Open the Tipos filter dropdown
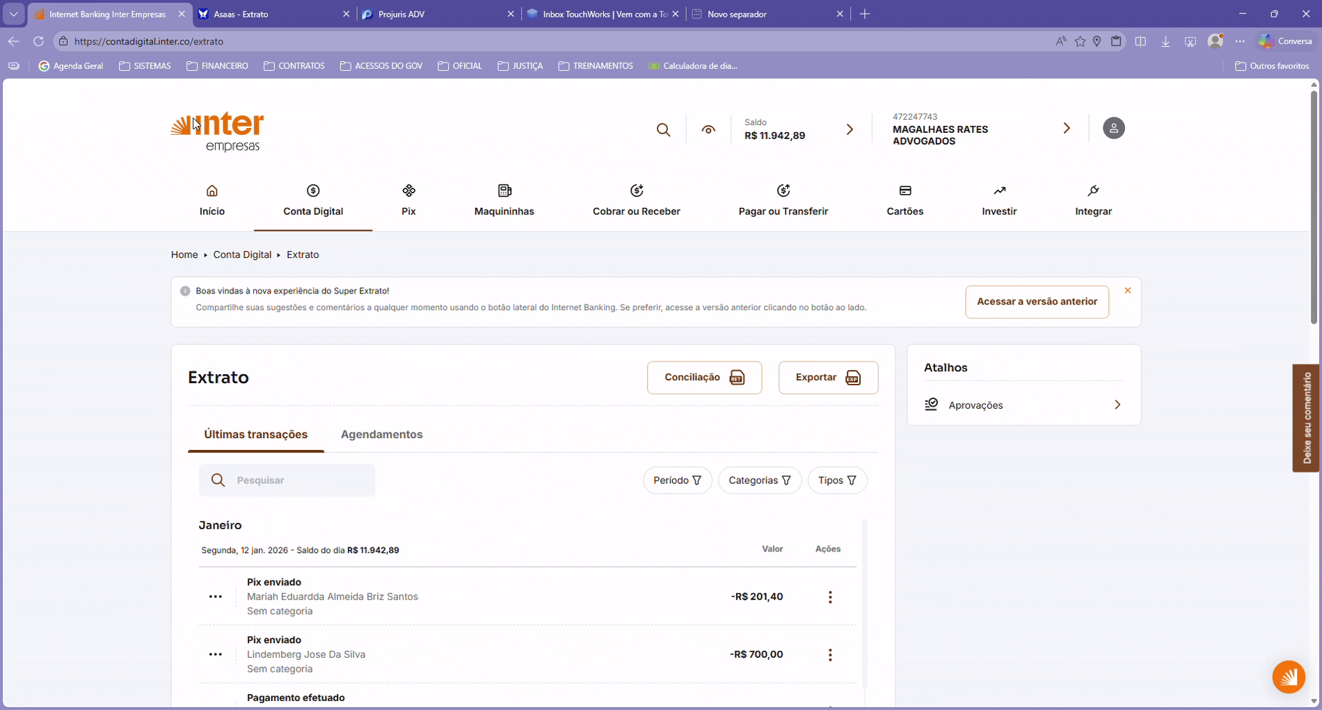Viewport: 1322px width, 710px height. 837,481
